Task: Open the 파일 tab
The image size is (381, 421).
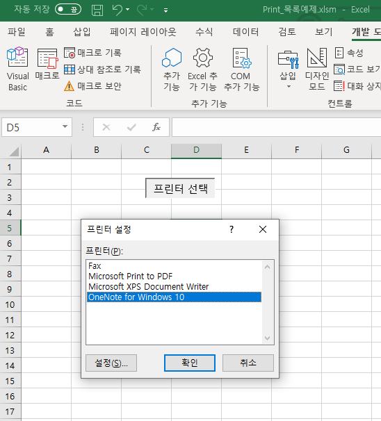Action: pyautogui.click(x=17, y=32)
